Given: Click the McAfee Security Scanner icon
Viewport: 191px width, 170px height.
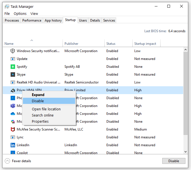Looking at the screenshot, I should pos(13,129).
